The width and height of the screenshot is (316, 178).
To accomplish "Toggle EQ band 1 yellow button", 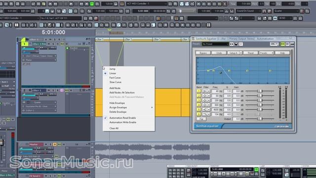I will pos(198,91).
